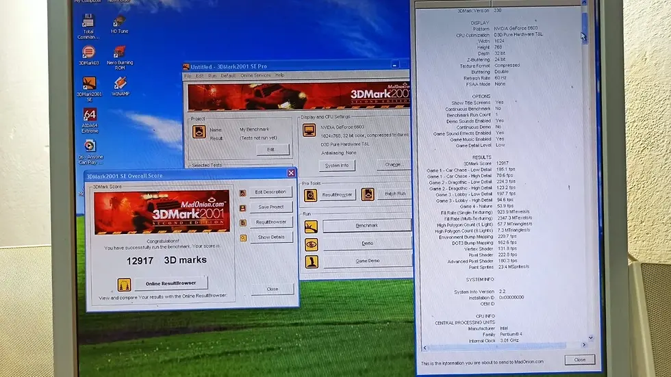Click the Benchmark run icon

(x=311, y=226)
